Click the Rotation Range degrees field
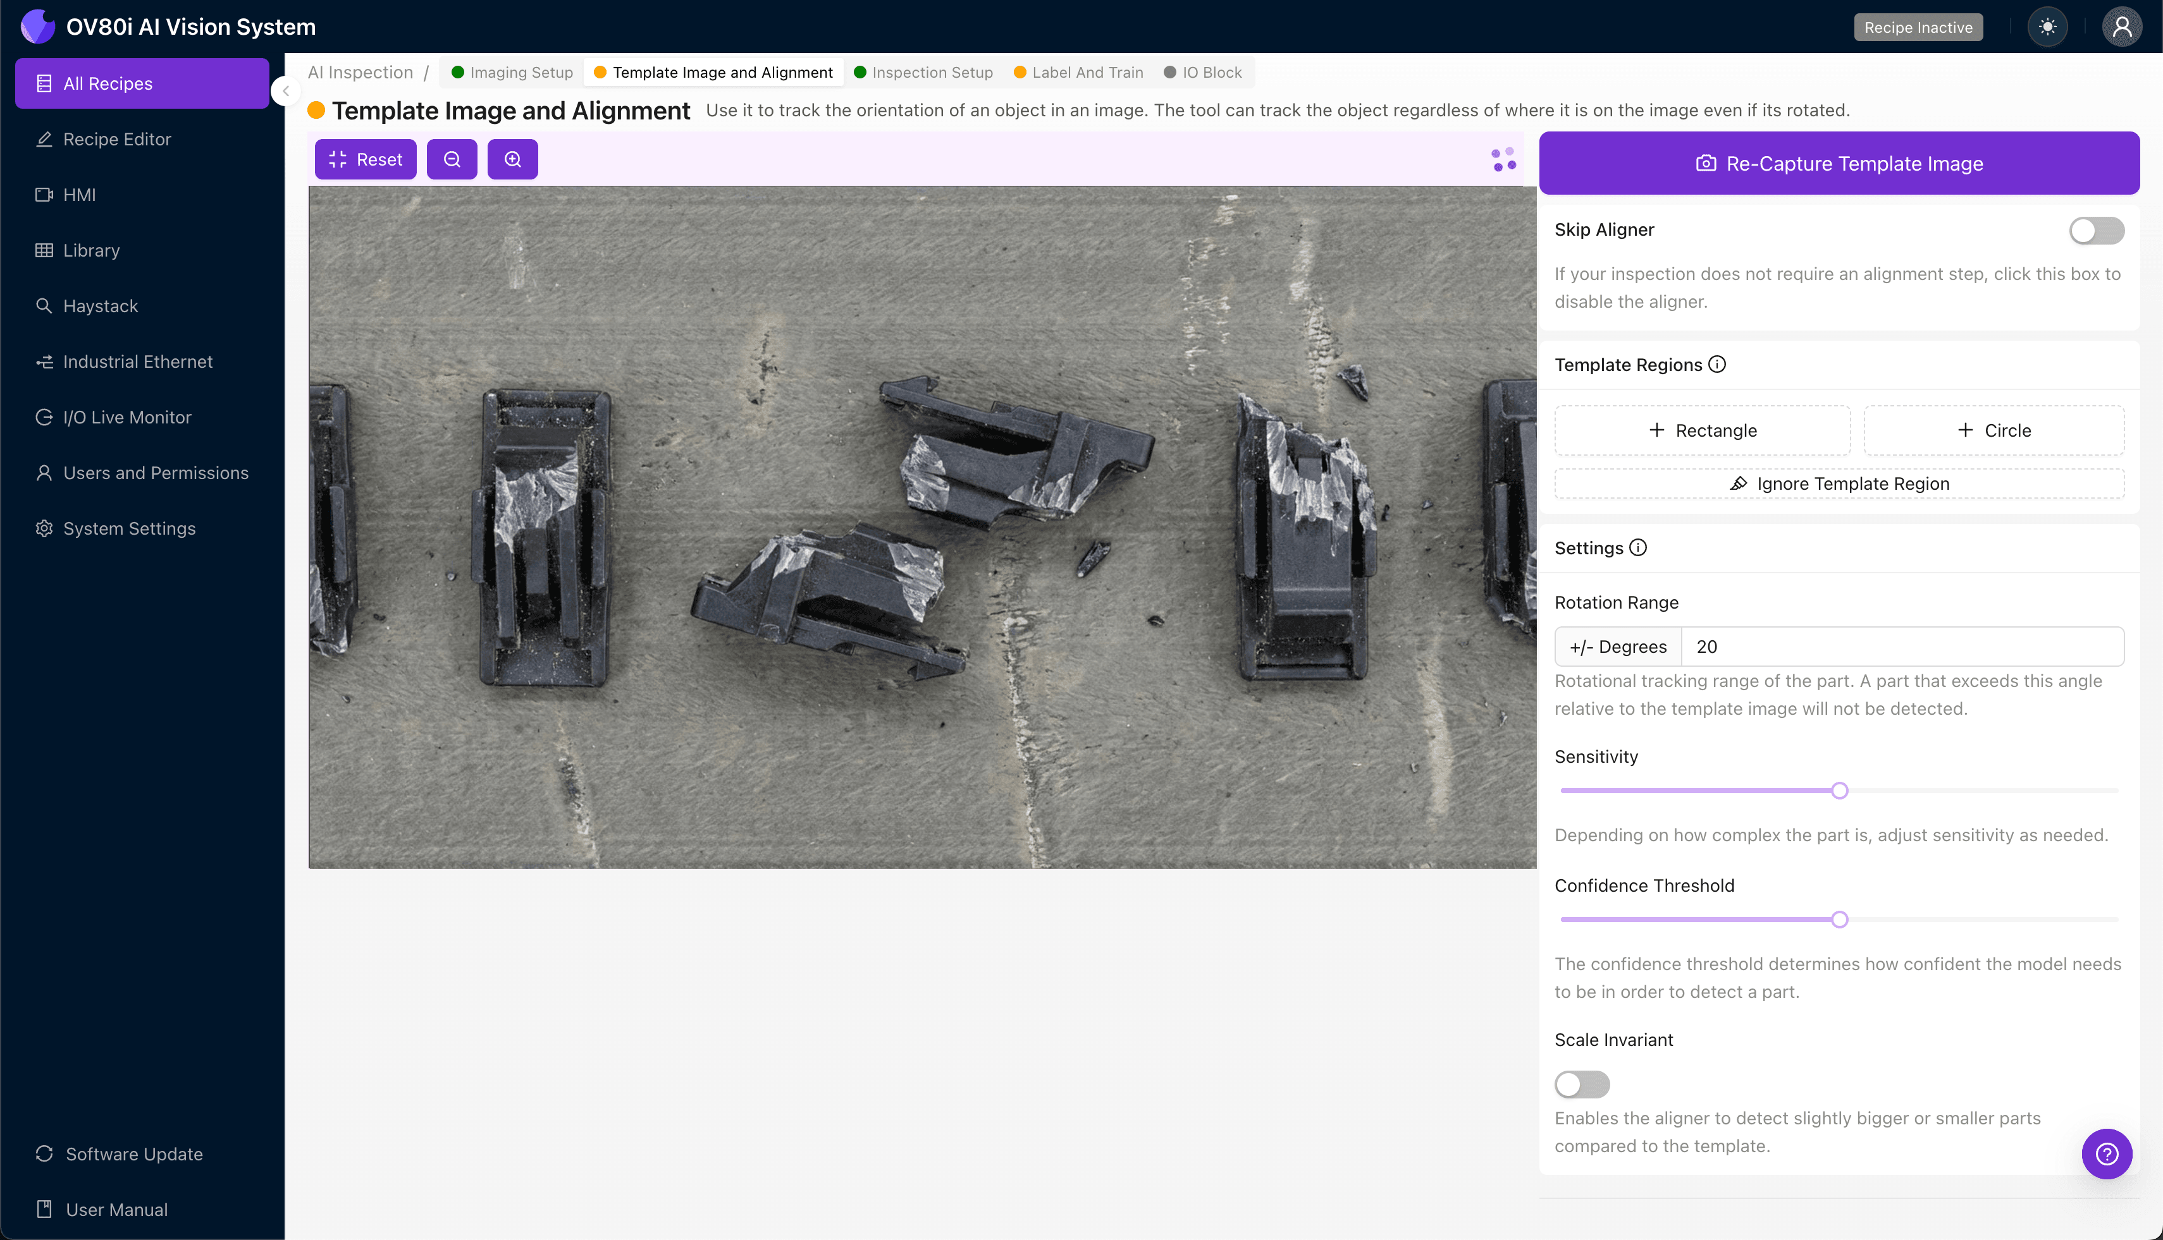The image size is (2163, 1240). point(1901,647)
